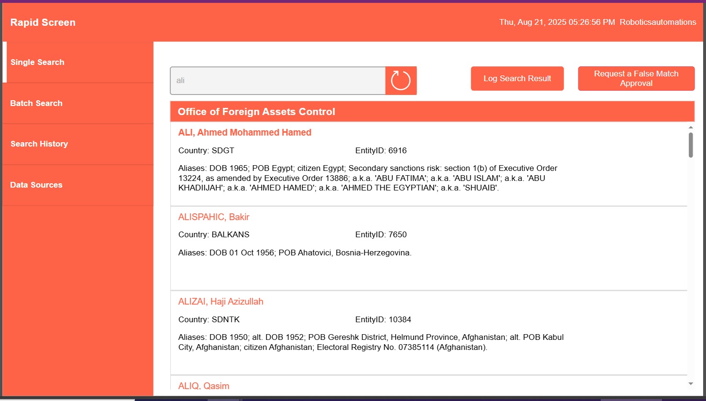Click the Roboticsautomations account label

pos(657,22)
